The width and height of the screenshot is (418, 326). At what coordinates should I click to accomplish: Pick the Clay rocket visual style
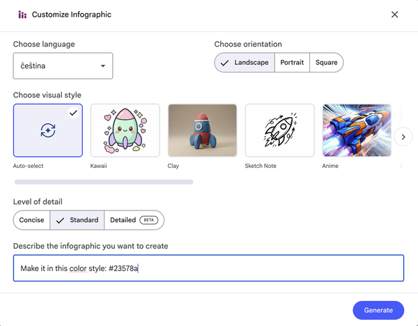pos(202,130)
